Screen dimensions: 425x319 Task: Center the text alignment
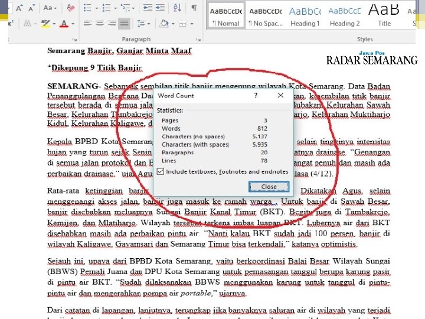[x=100, y=24]
